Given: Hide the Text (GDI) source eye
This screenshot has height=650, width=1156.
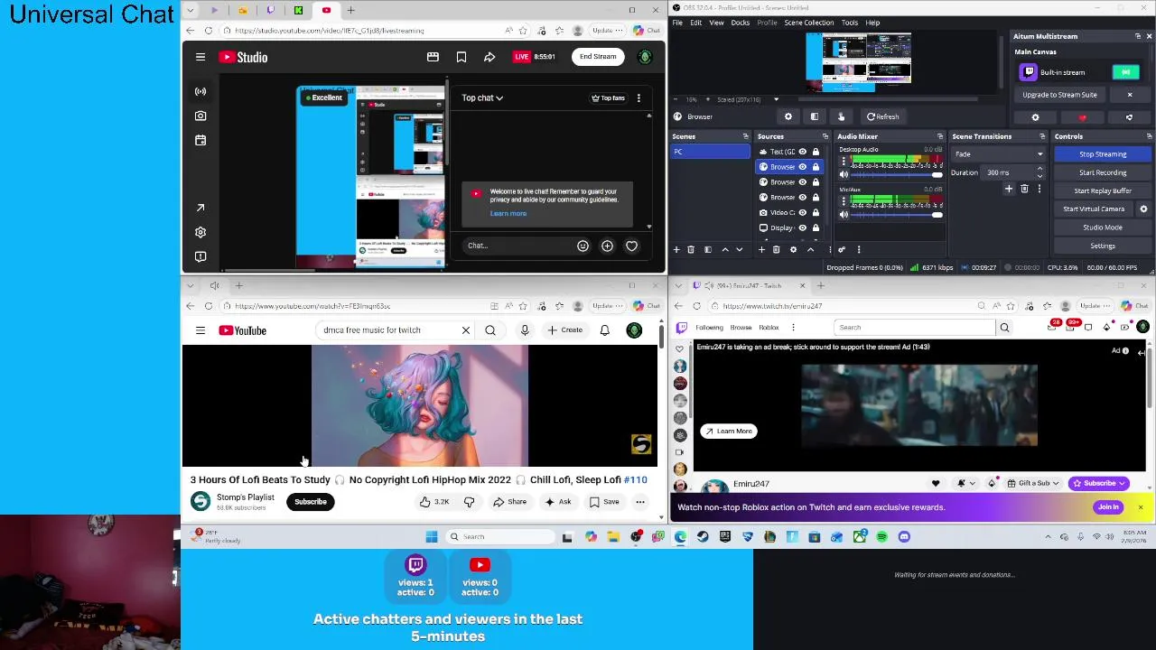Looking at the screenshot, I should [802, 152].
